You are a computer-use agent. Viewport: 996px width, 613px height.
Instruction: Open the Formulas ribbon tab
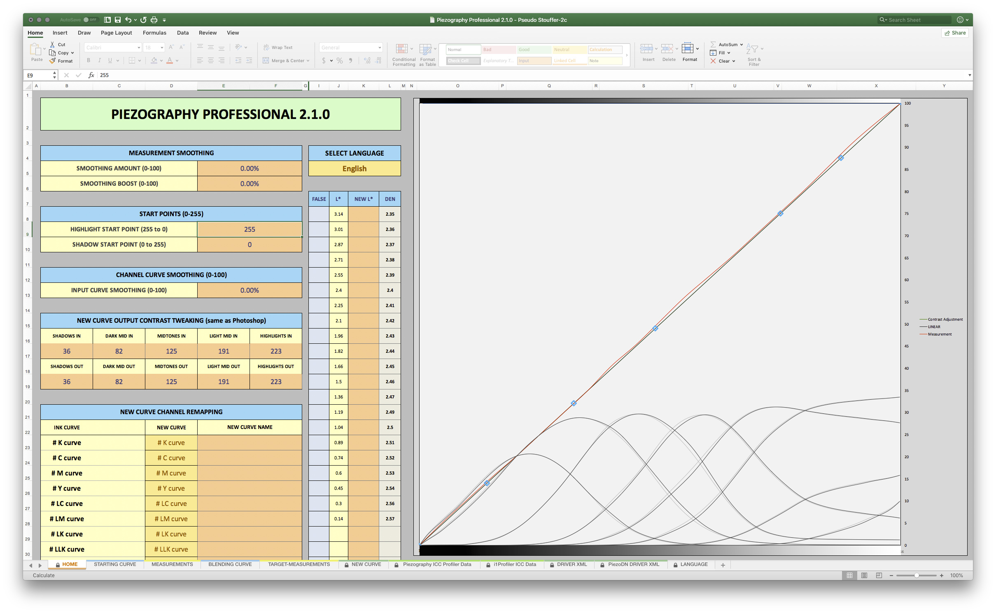click(154, 33)
